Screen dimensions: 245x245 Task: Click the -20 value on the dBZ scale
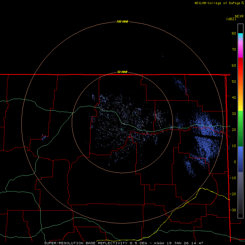233,194
